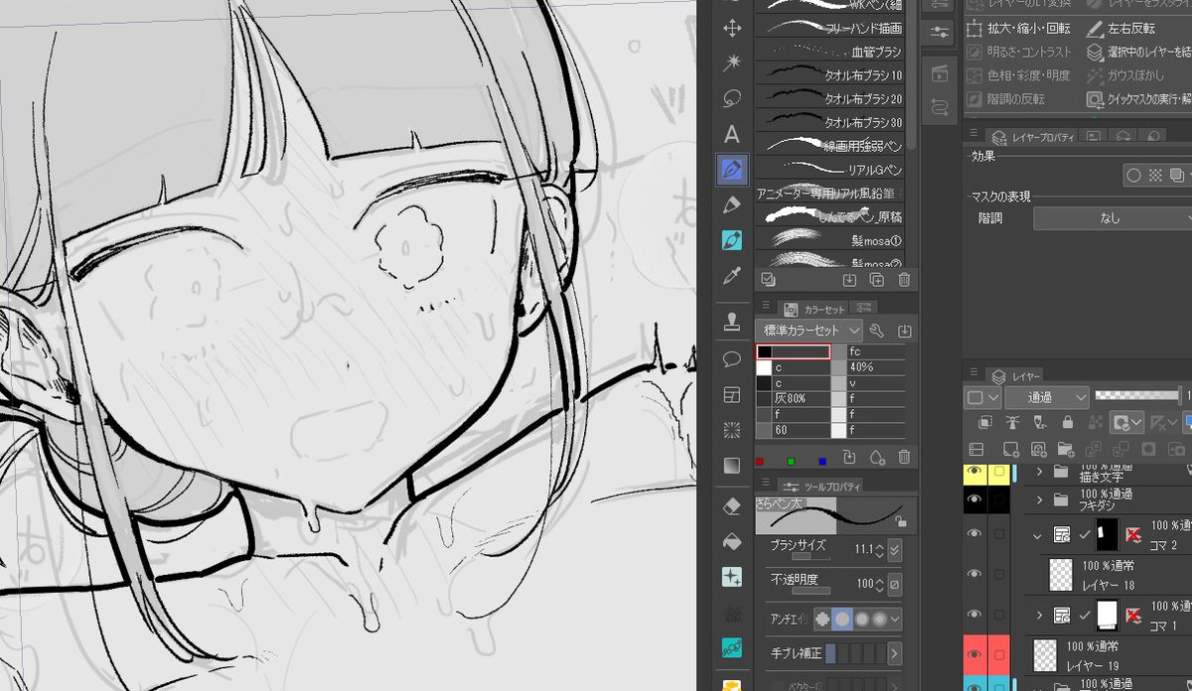Select the Auto select magic wand tool
This screenshot has height=691, width=1192.
click(732, 64)
